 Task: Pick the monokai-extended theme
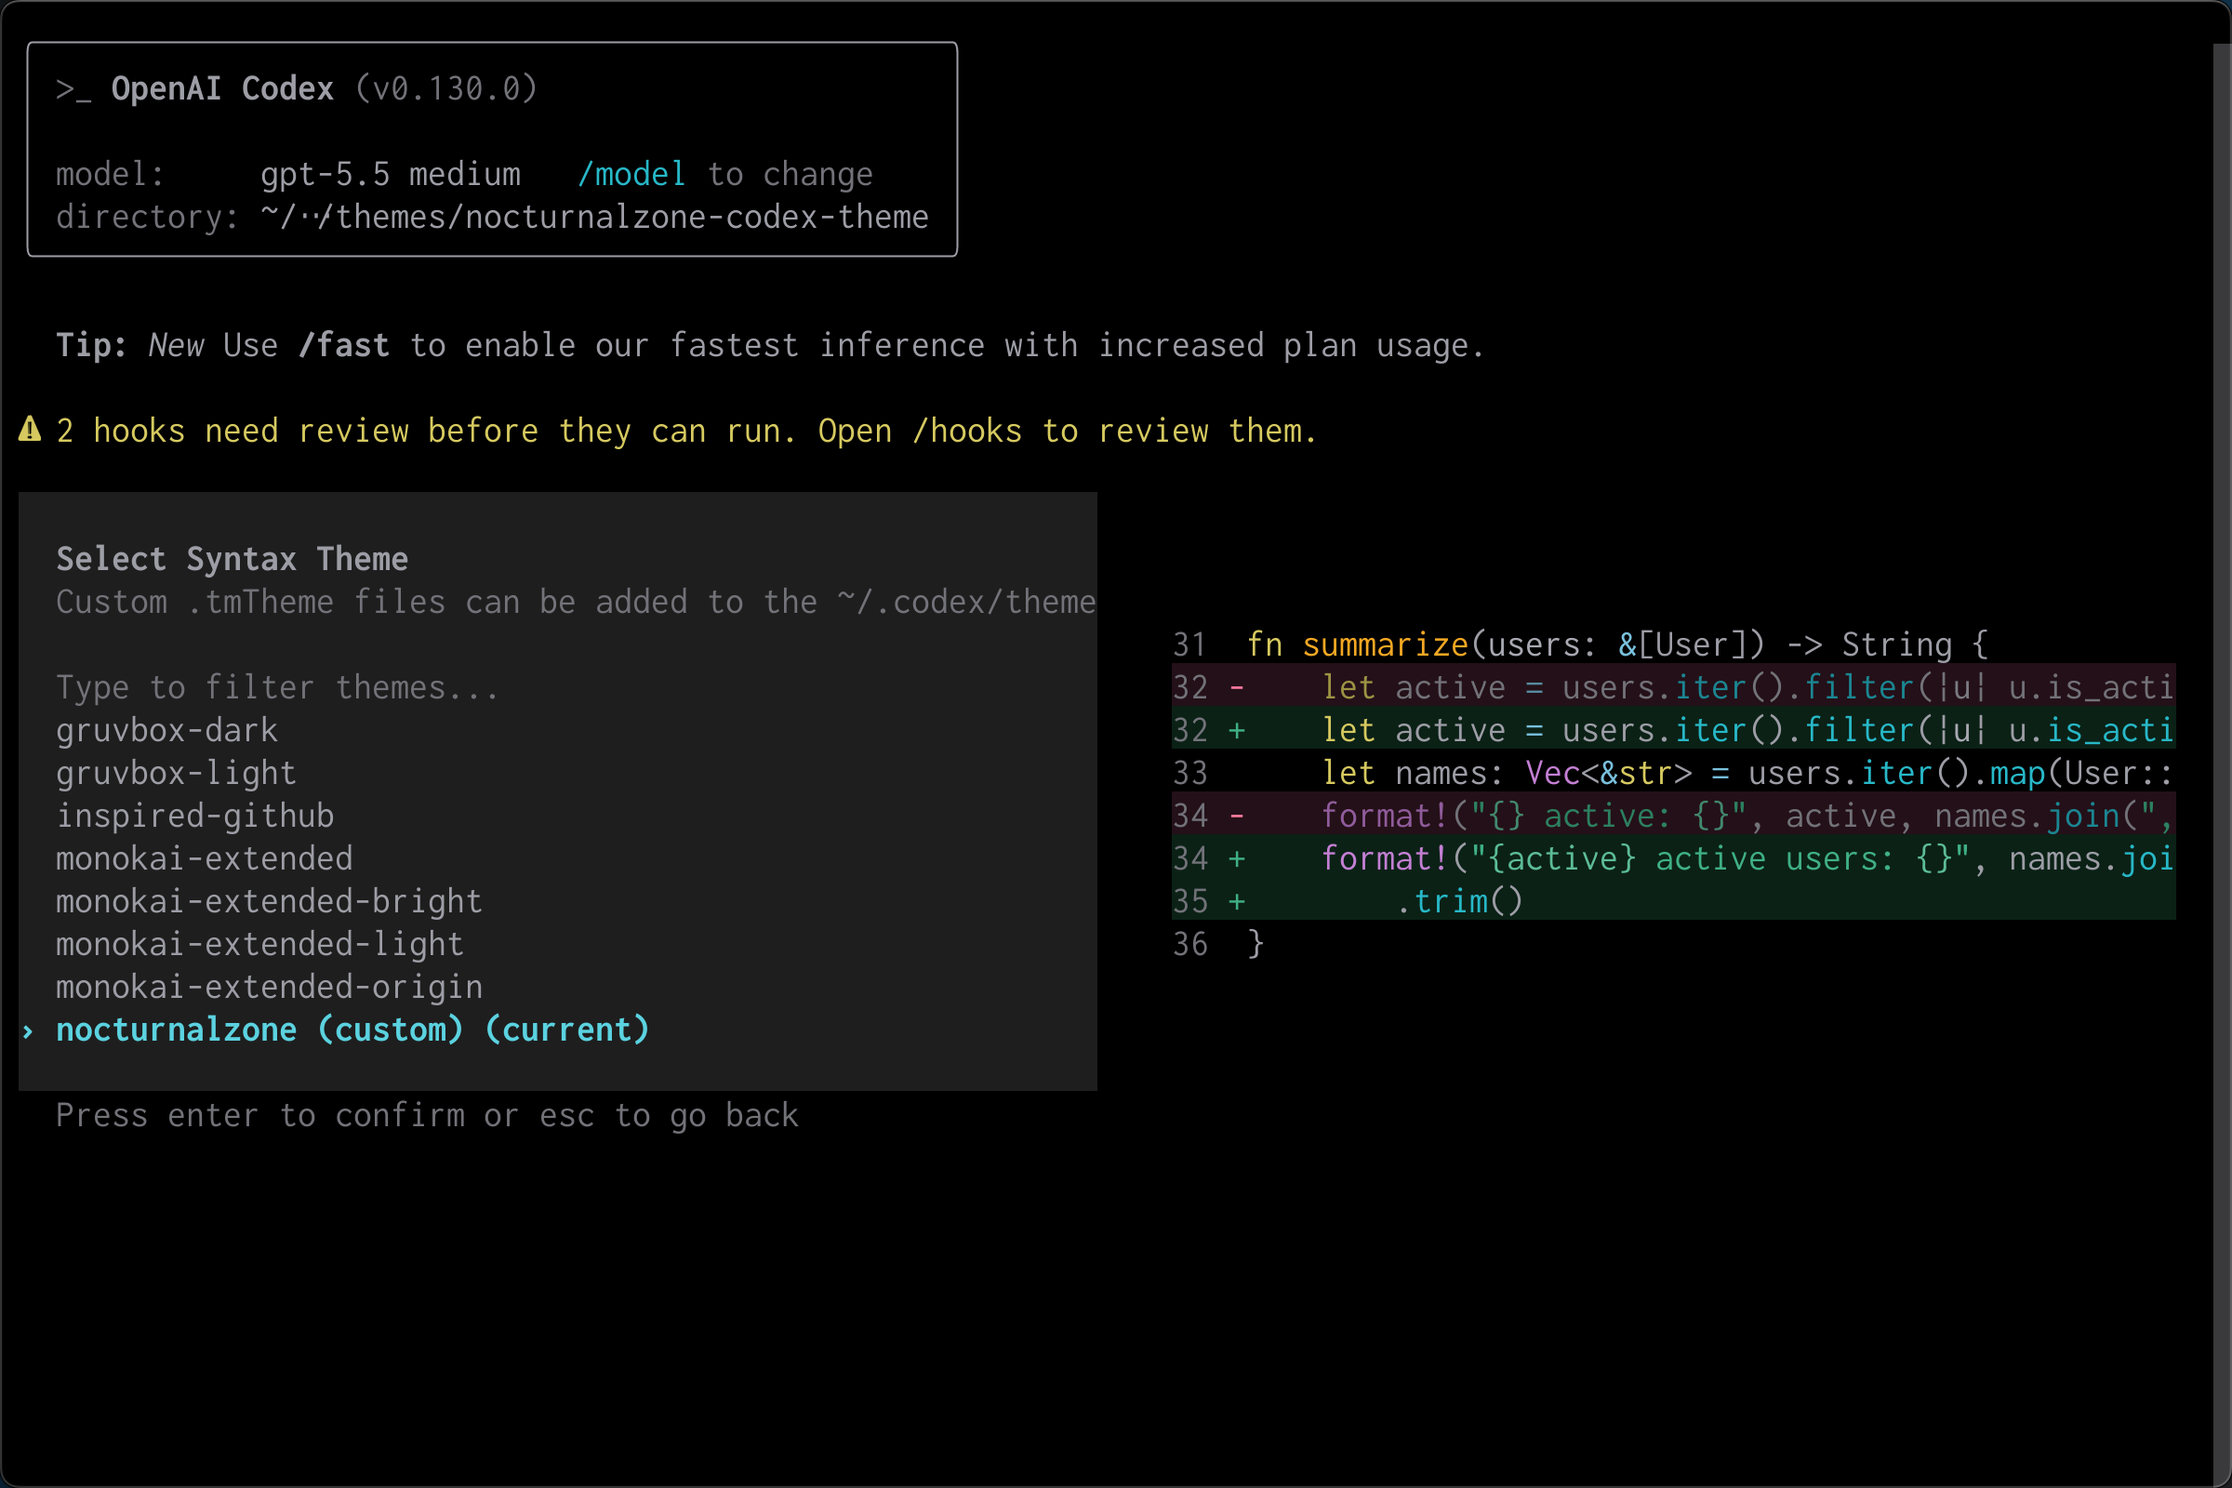coord(204,857)
